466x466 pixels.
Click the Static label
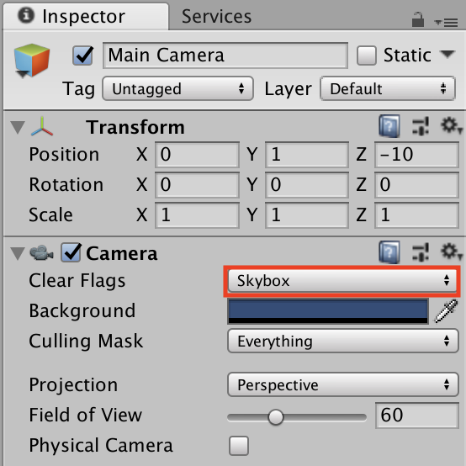pos(407,56)
